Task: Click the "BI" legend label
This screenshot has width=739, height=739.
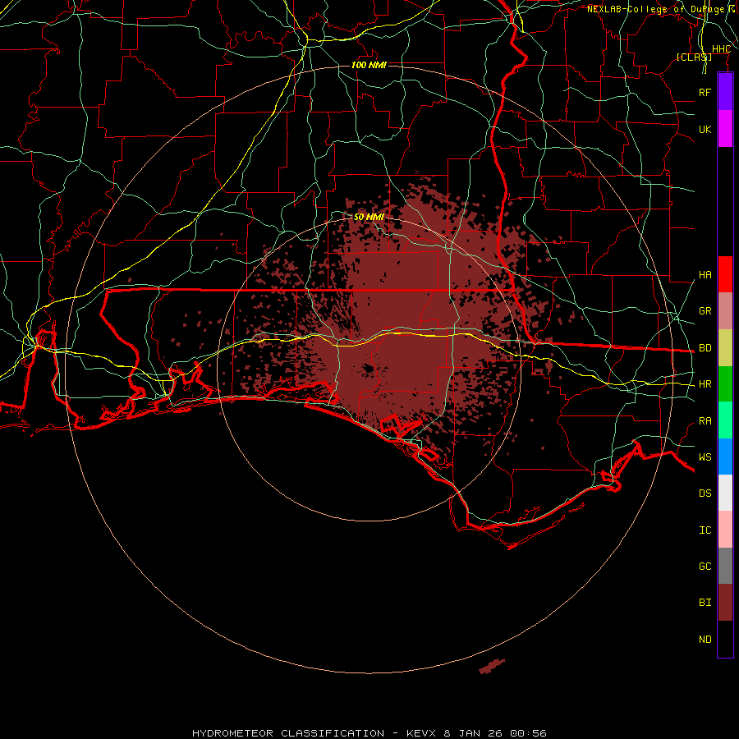Action: pyautogui.click(x=705, y=603)
